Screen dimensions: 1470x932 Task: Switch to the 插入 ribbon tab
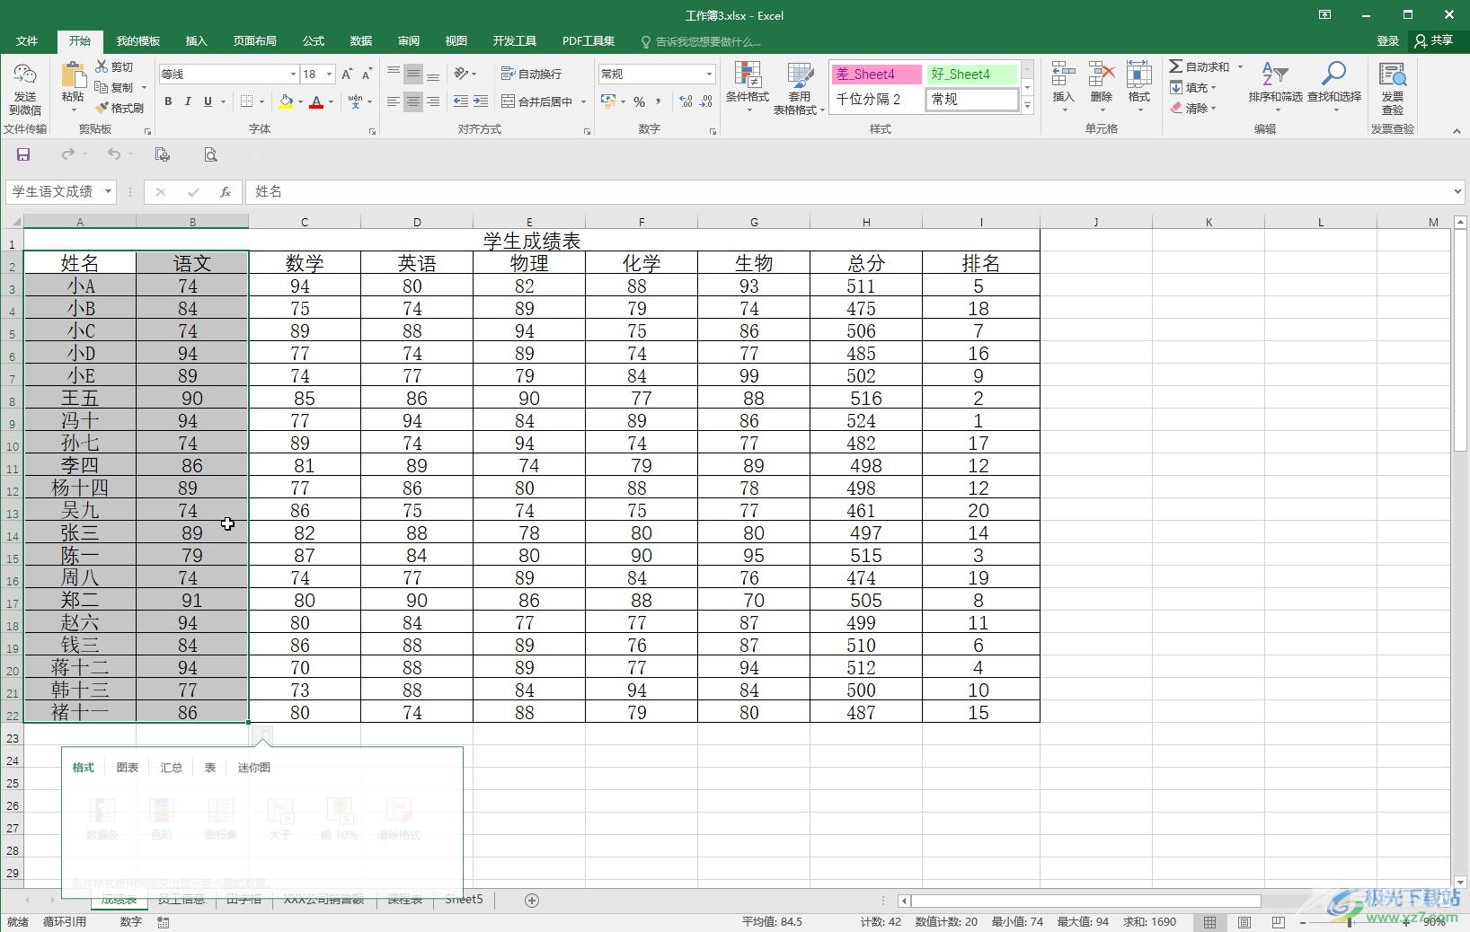coord(196,41)
